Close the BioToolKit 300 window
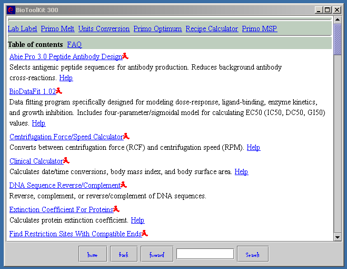 pyautogui.click(x=337, y=10)
